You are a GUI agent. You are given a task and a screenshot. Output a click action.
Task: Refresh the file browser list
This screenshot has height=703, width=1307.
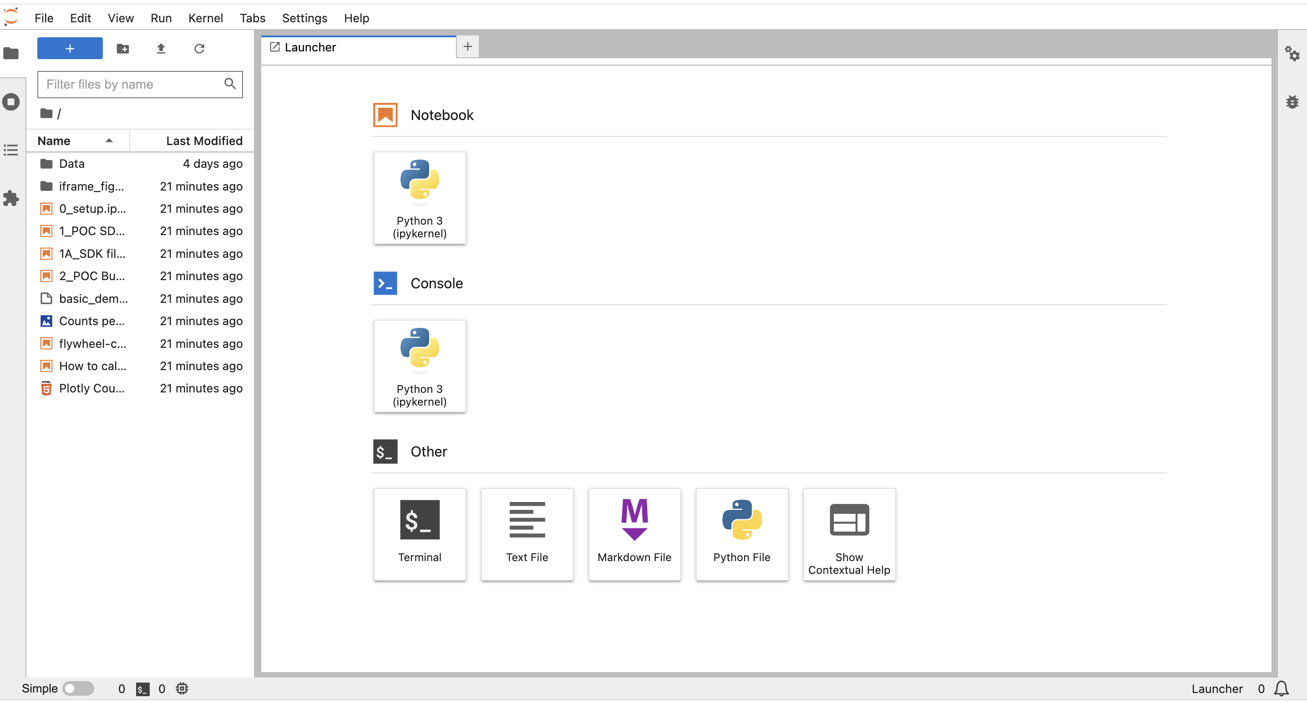click(199, 48)
